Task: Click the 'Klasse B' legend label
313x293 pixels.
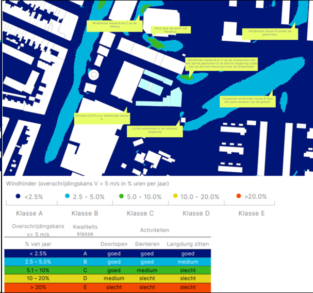Action: tap(85, 214)
